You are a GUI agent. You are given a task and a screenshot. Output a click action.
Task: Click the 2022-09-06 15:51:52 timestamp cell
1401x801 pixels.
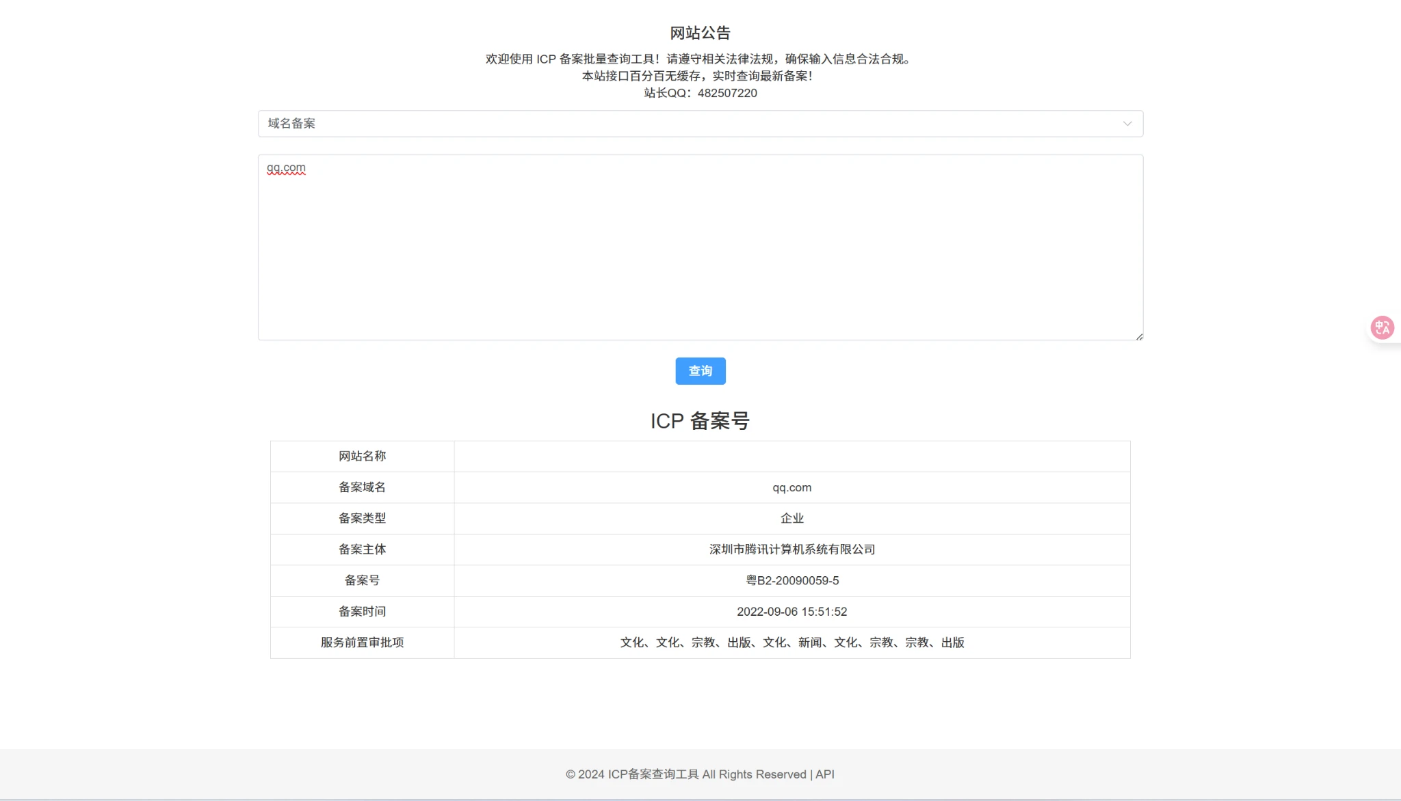tap(791, 612)
